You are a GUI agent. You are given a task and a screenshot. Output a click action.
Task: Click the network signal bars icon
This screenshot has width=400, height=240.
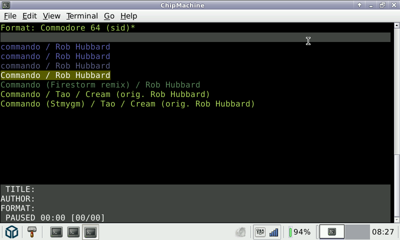[x=273, y=232]
